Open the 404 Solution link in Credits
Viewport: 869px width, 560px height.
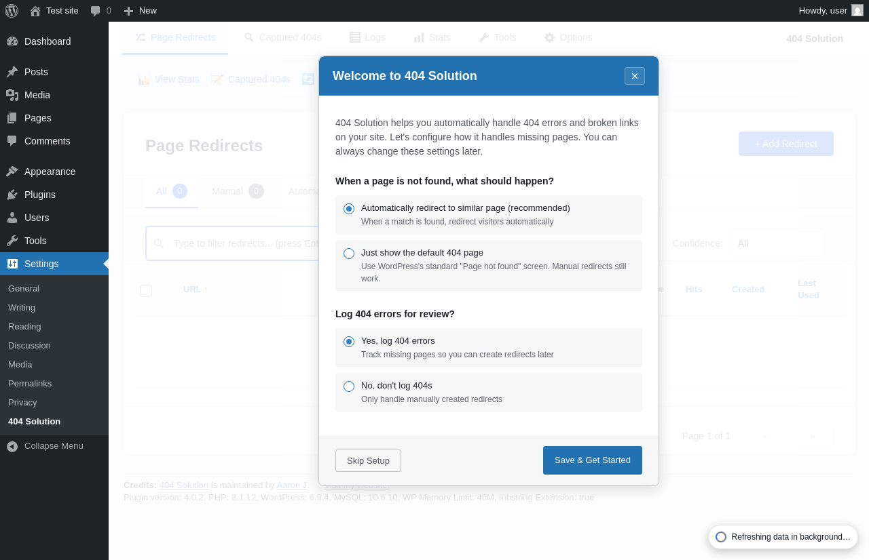[x=184, y=485]
